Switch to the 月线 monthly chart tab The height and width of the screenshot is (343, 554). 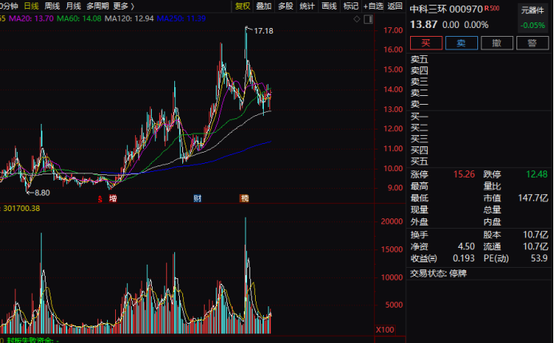74,6
